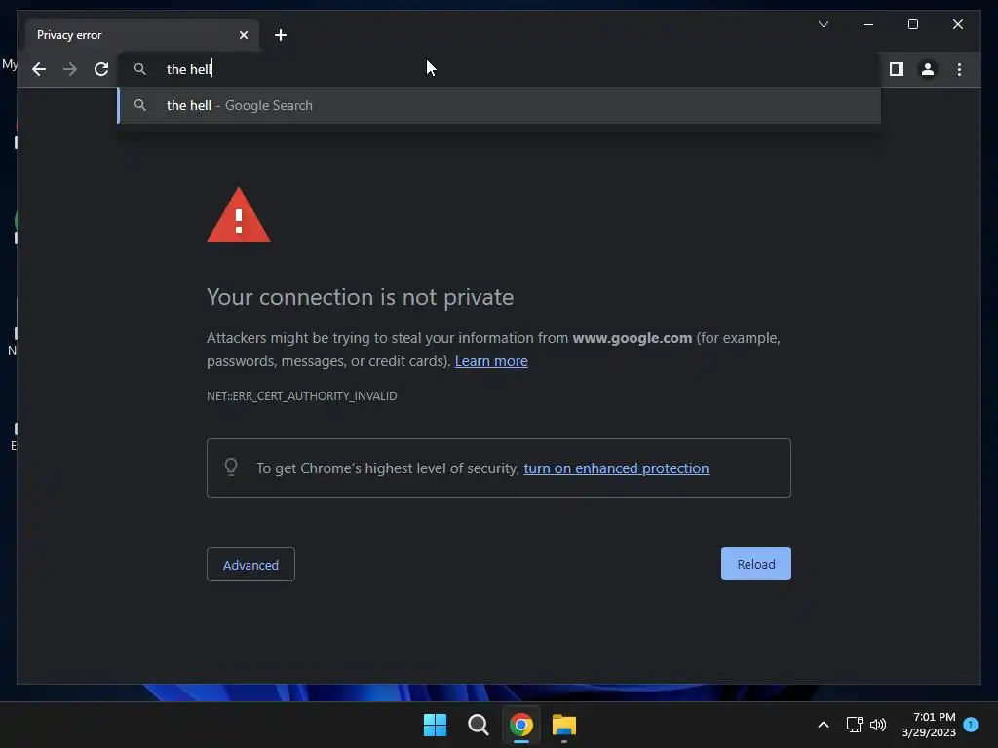This screenshot has height=748, width=998.
Task: Open the notification badge icon
Action: coord(971,725)
